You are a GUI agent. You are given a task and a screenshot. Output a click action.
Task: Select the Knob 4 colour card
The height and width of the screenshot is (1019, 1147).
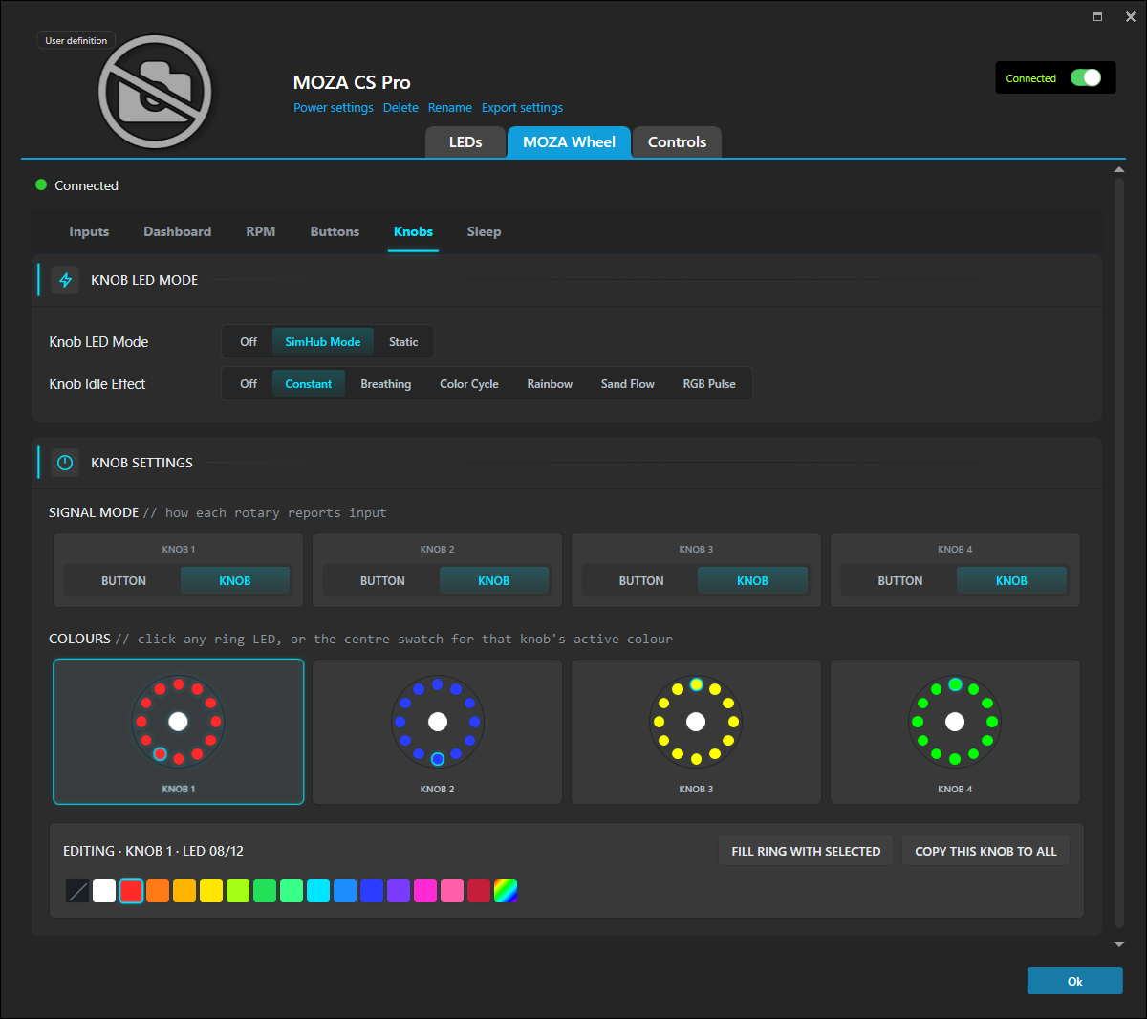955,732
